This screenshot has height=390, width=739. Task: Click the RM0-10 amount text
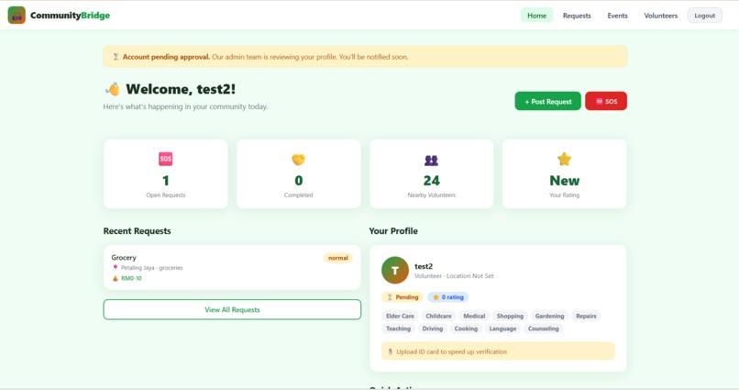(131, 278)
